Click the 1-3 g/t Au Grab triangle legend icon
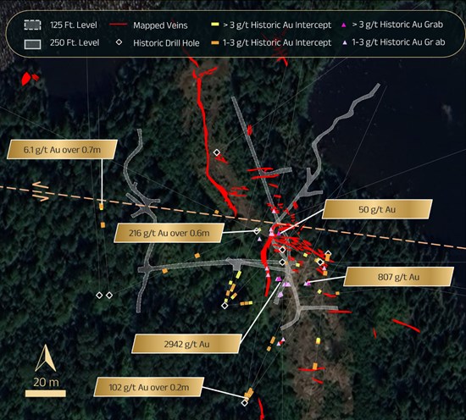 pos(345,43)
